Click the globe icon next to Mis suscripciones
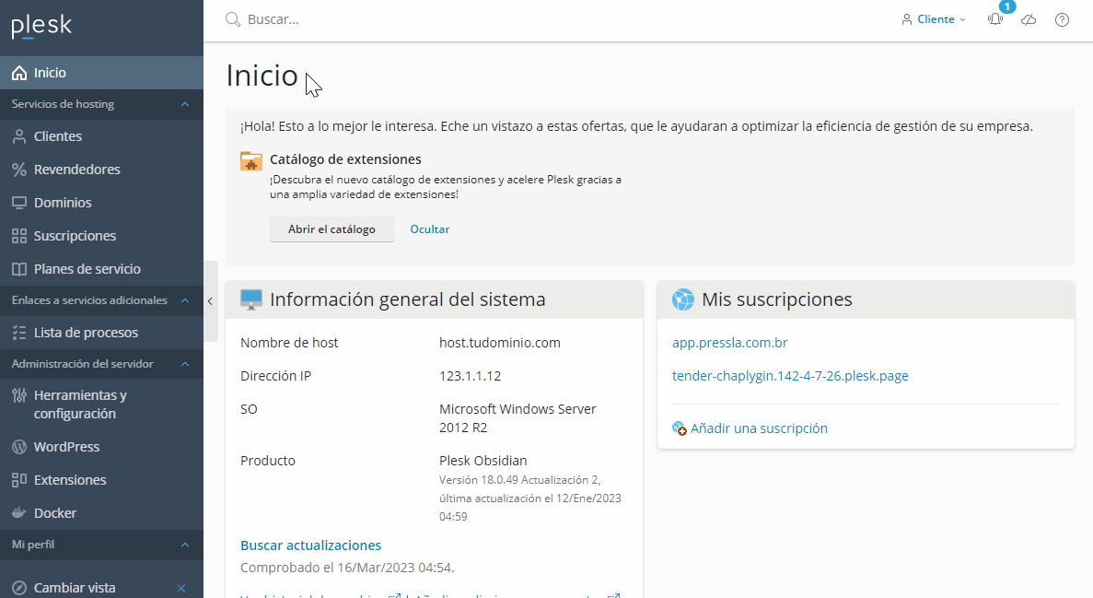Image resolution: width=1093 pixels, height=598 pixels. point(683,299)
